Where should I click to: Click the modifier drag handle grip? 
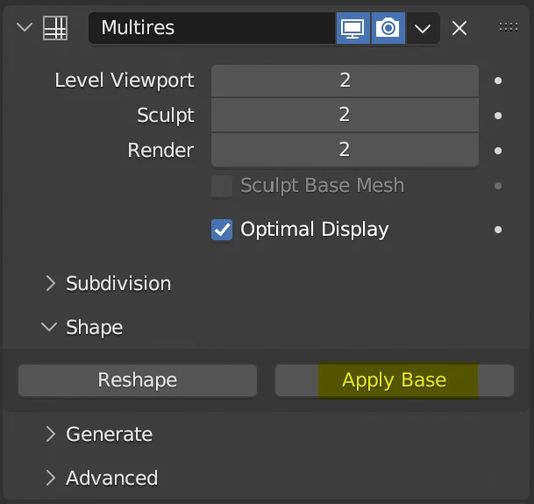(509, 28)
